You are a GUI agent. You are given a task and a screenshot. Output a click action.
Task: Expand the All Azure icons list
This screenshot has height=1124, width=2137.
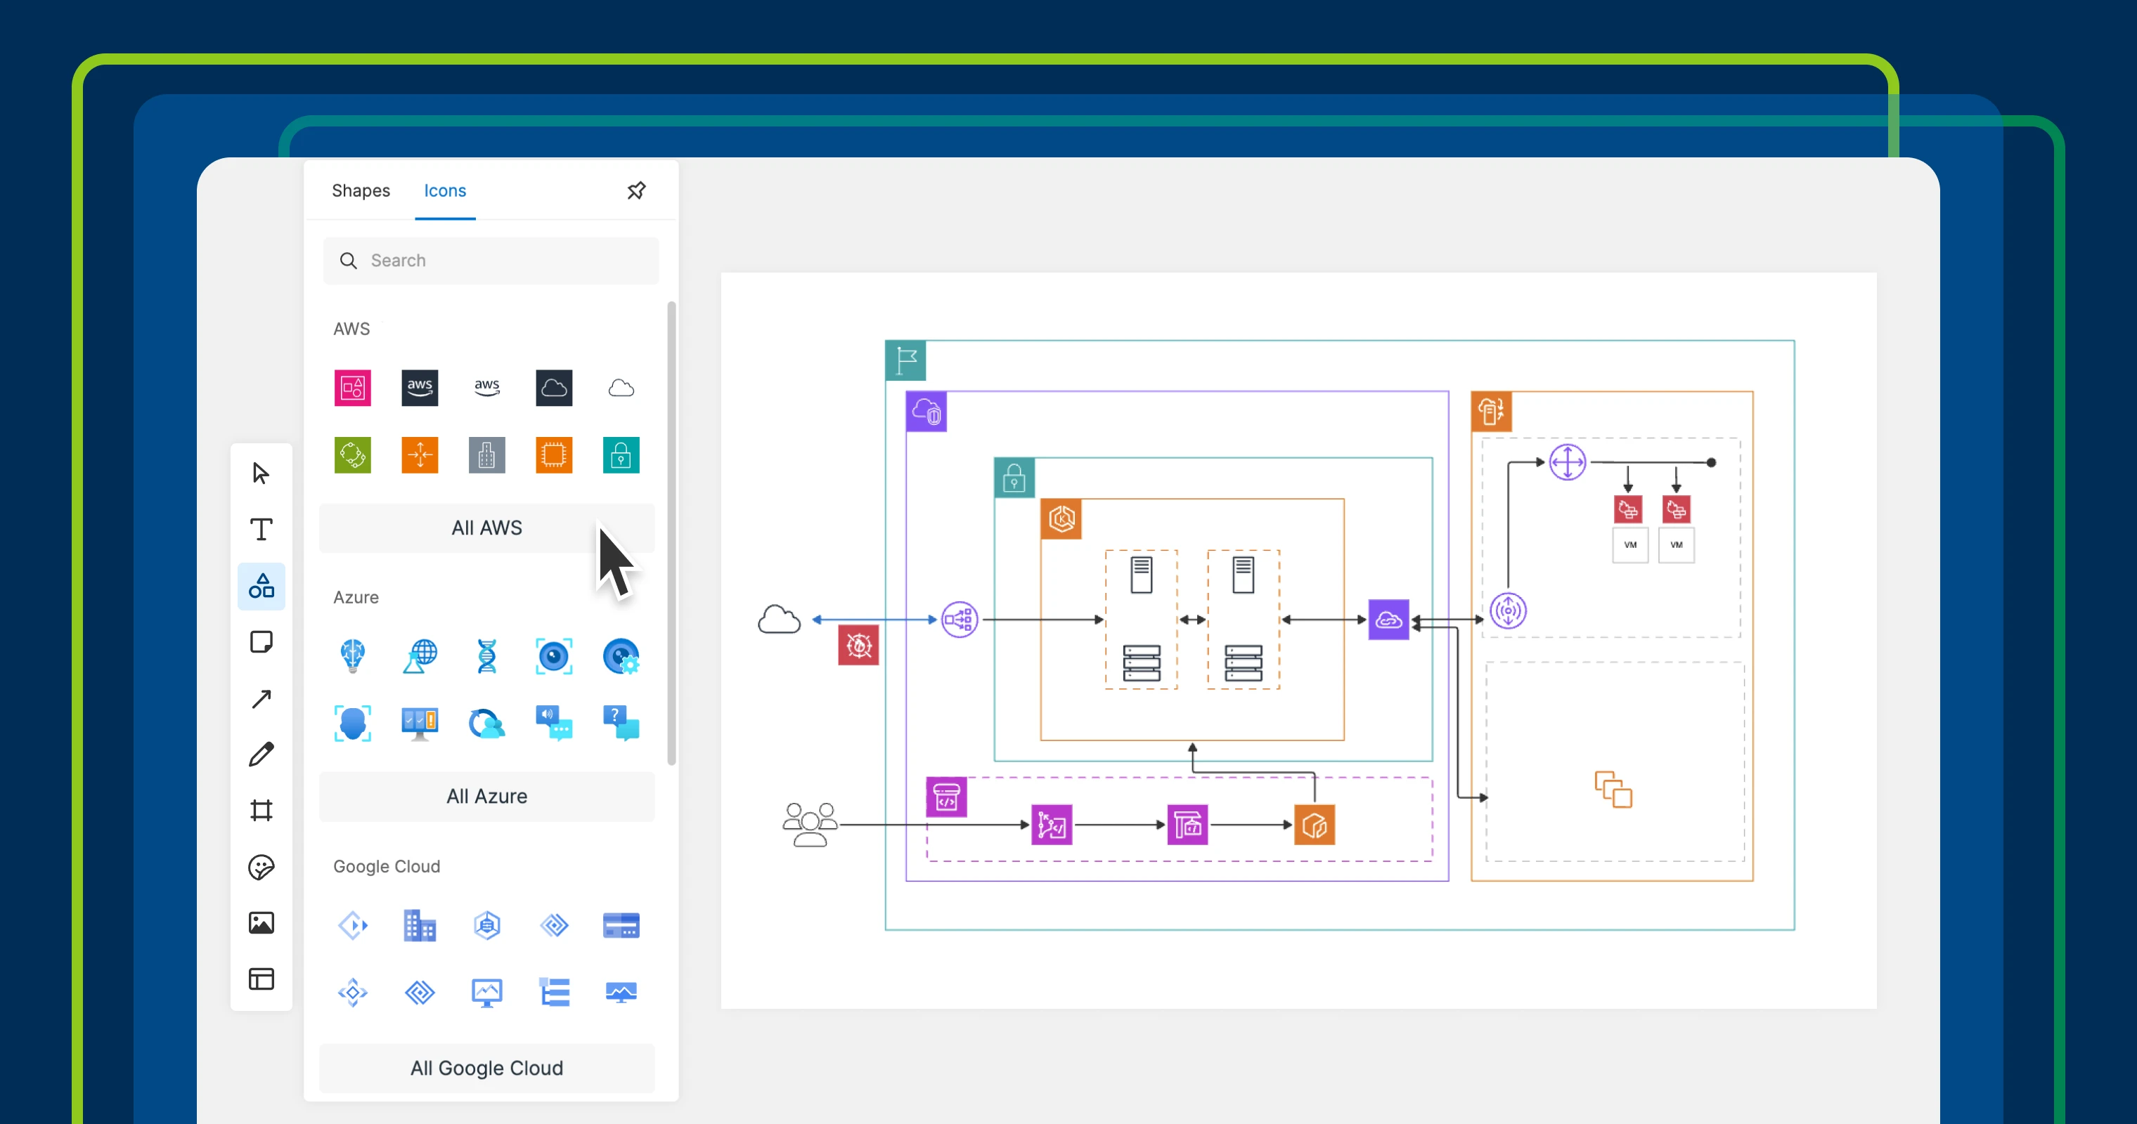pos(487,797)
